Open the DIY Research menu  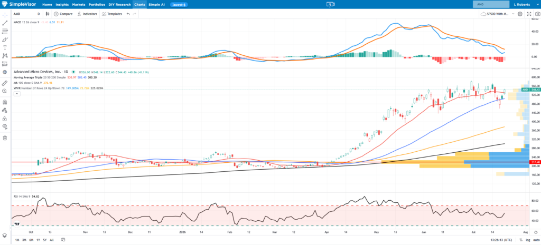click(120, 5)
